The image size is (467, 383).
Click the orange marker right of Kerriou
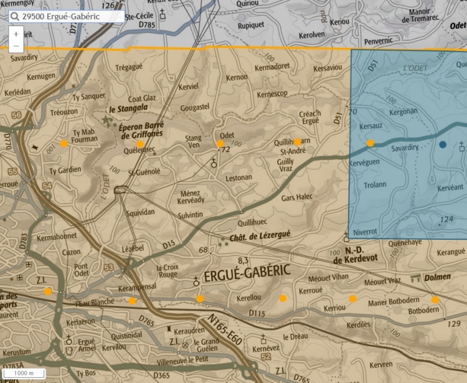click(x=352, y=299)
